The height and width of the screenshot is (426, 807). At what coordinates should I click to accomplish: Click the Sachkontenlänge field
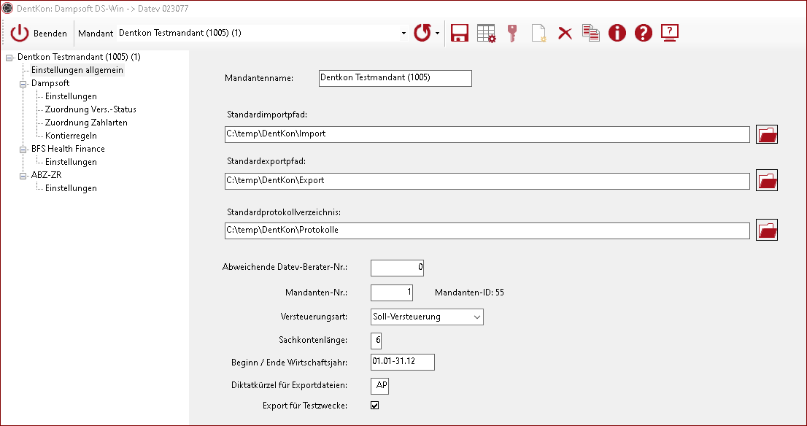click(377, 341)
